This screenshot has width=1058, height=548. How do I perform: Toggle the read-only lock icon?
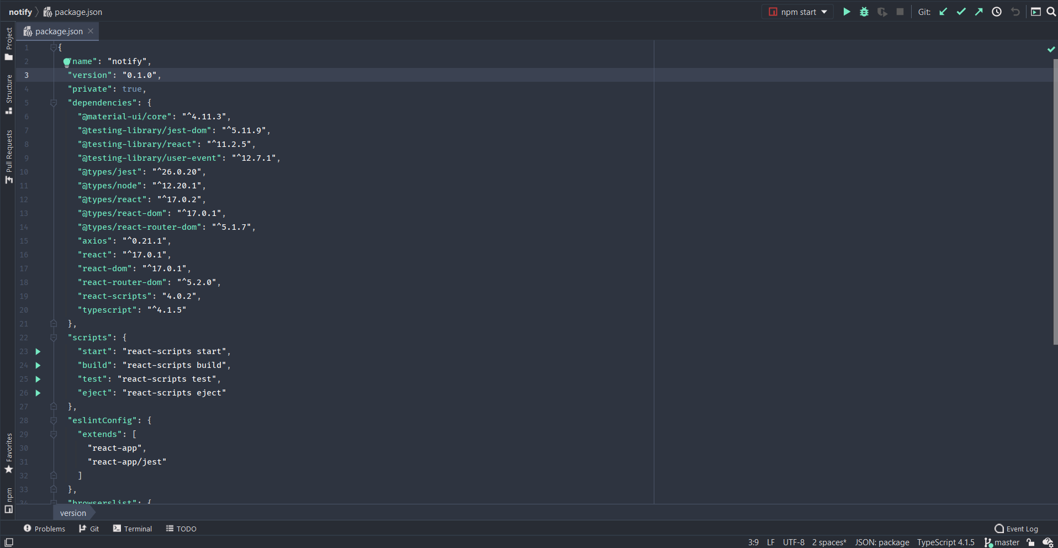click(1030, 542)
